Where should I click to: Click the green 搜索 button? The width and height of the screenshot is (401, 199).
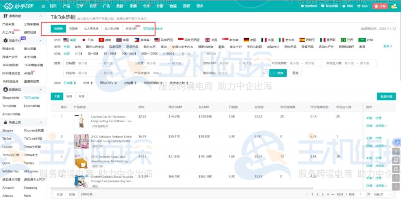[x=278, y=73]
